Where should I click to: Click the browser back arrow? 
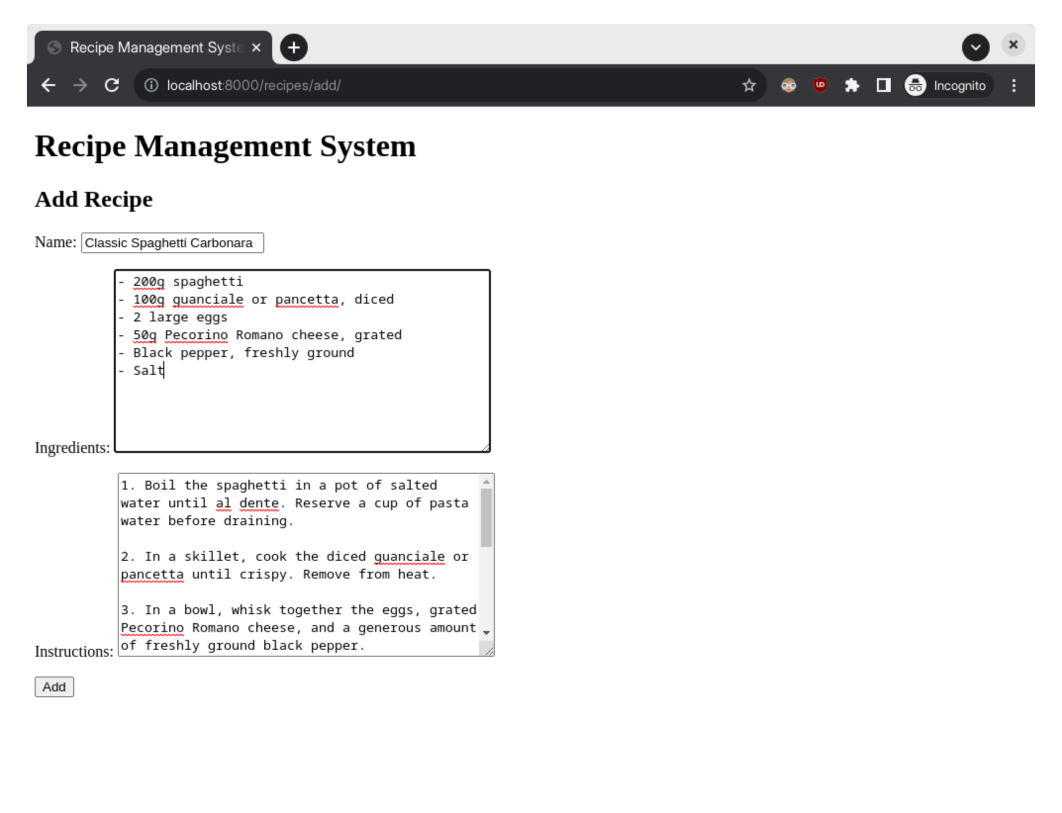48,86
